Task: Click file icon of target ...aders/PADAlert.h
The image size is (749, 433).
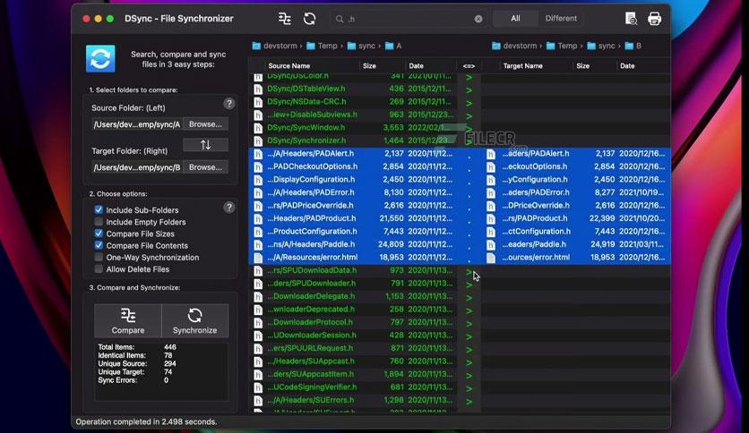Action: click(x=491, y=154)
